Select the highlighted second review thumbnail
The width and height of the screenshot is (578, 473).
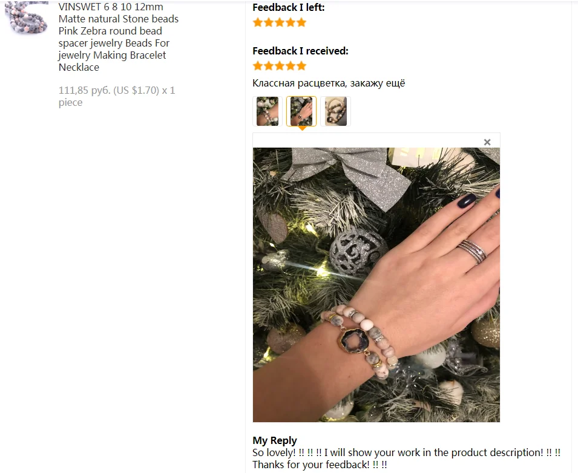[301, 111]
